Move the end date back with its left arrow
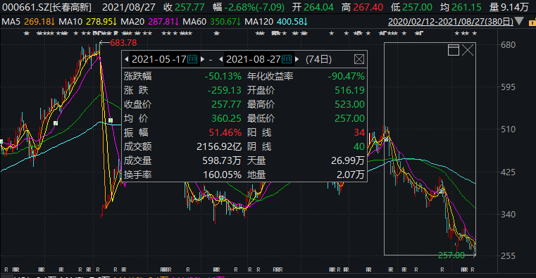This screenshot has width=536, height=278. click(221, 59)
